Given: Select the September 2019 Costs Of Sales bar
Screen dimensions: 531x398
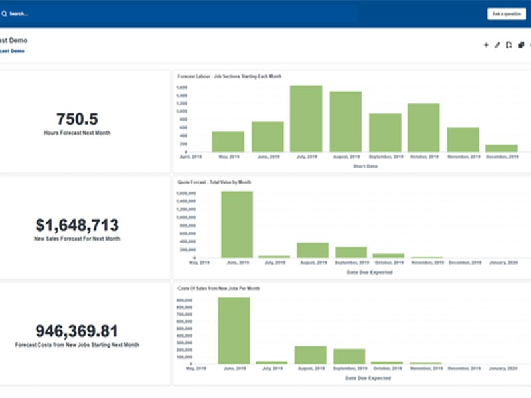Looking at the screenshot, I should pos(349,356).
